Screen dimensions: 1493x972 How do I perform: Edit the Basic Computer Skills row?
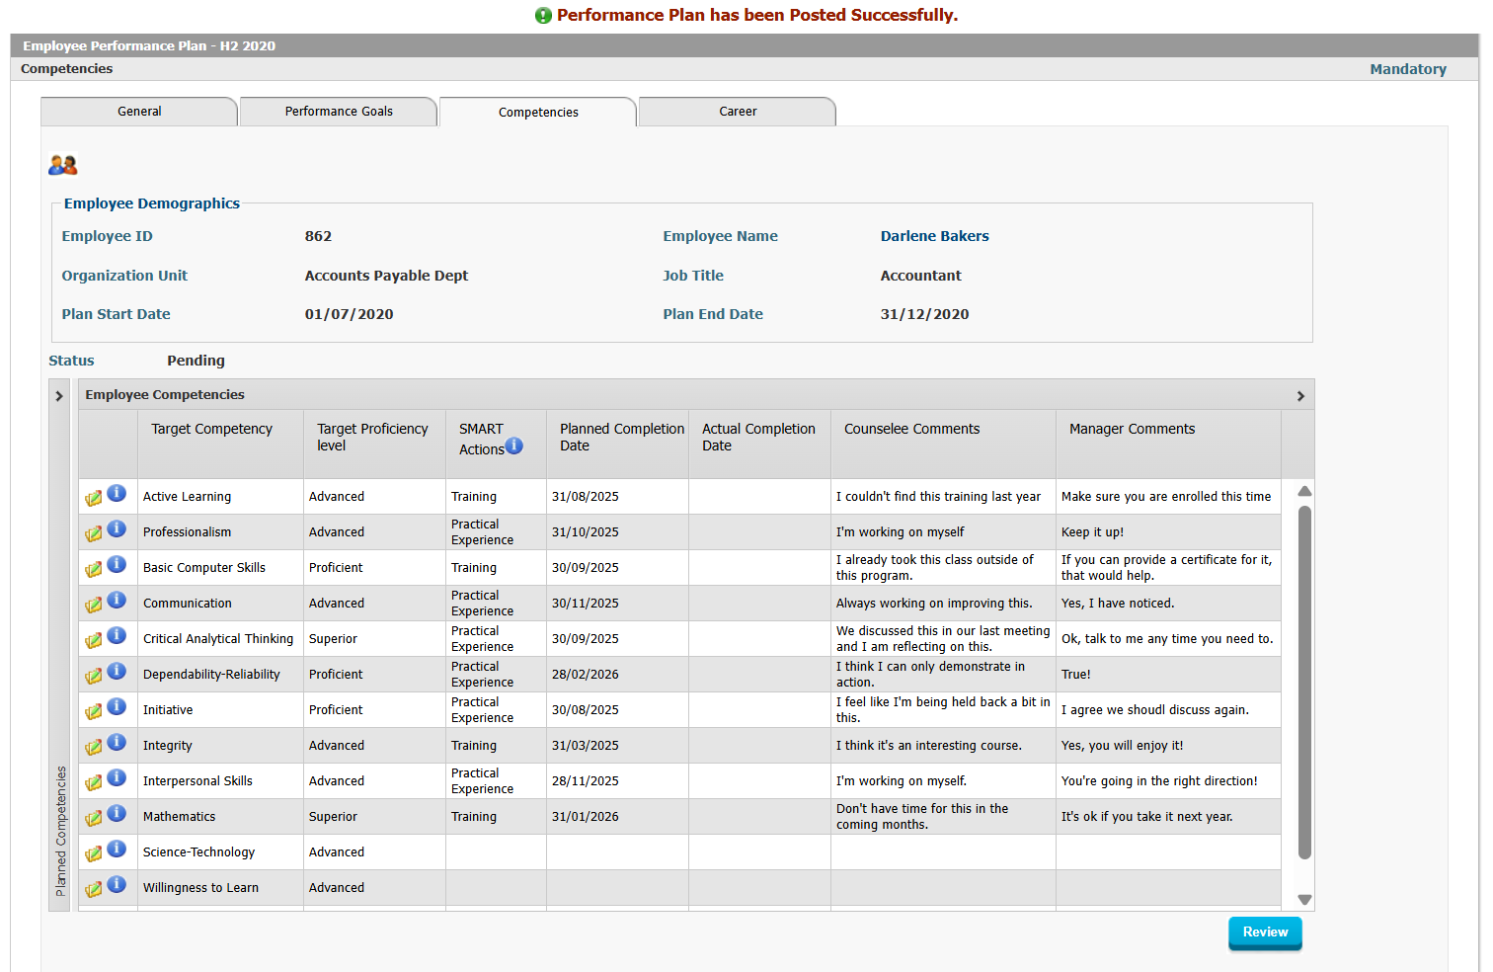click(x=94, y=569)
